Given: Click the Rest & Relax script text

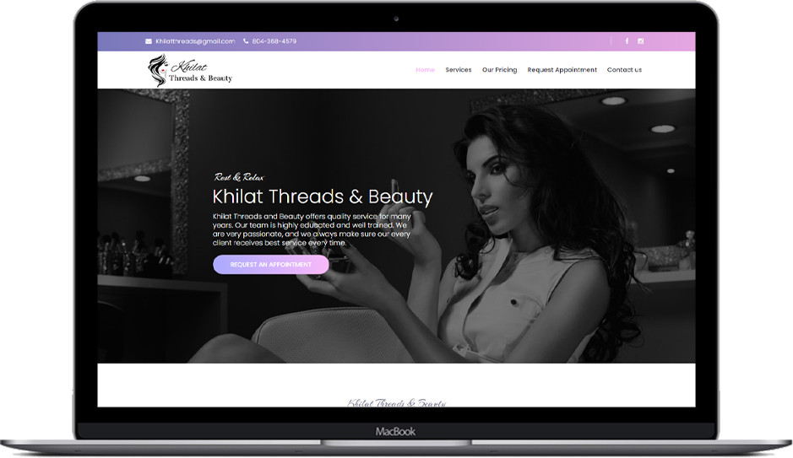Looking at the screenshot, I should [239, 177].
